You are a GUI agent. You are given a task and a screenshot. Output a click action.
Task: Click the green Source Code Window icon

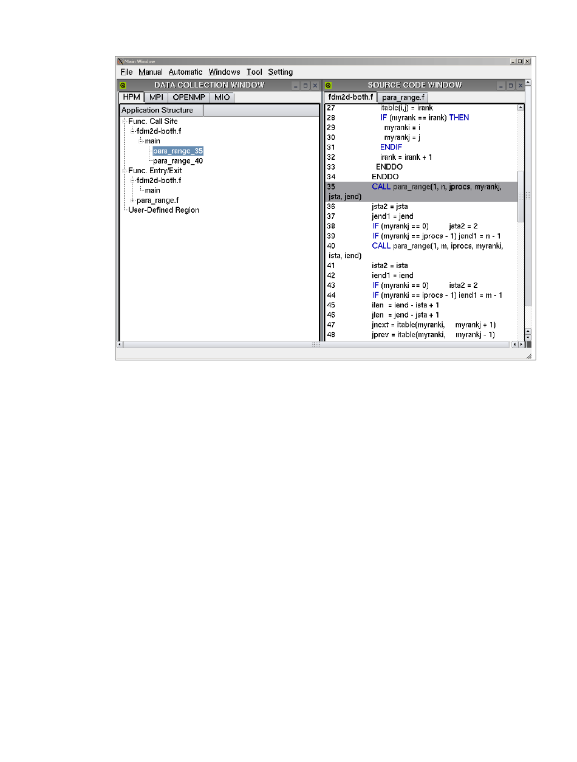pyautogui.click(x=328, y=86)
